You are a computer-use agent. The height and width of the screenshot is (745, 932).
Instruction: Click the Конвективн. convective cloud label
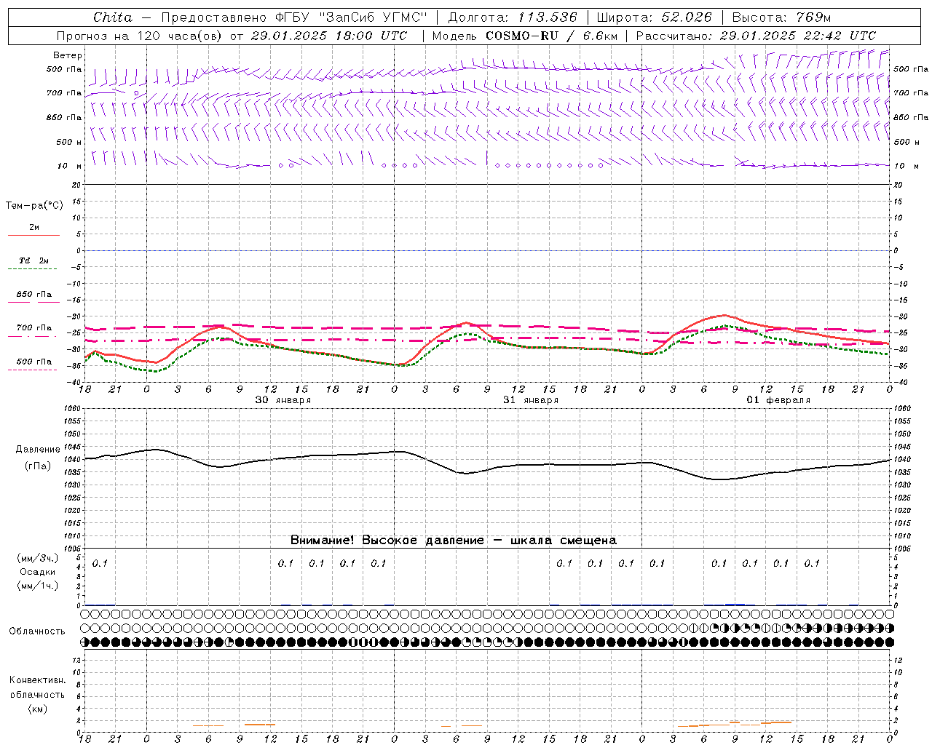pyautogui.click(x=37, y=680)
